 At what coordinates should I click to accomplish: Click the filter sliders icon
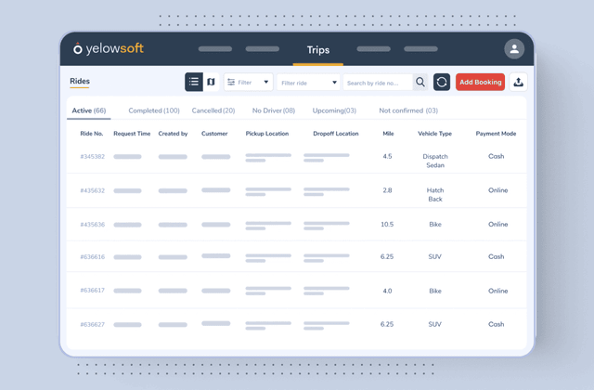(231, 83)
